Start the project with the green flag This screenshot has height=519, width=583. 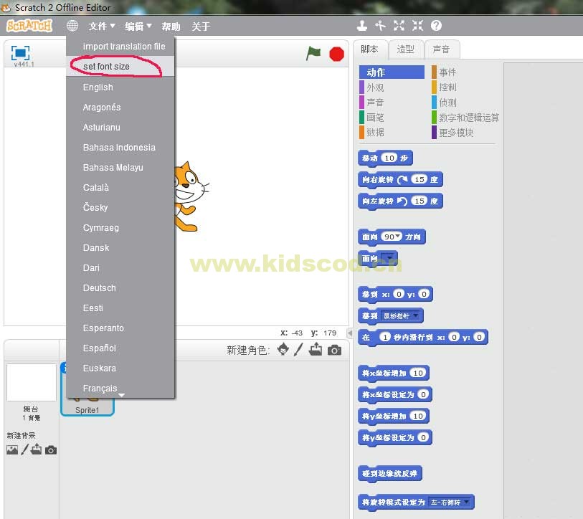313,53
